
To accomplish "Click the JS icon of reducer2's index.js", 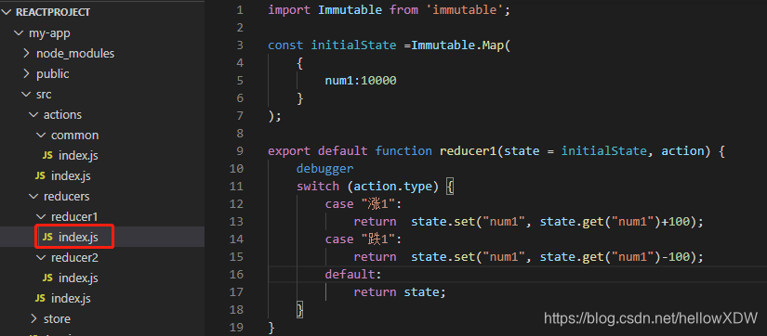I will coord(48,278).
